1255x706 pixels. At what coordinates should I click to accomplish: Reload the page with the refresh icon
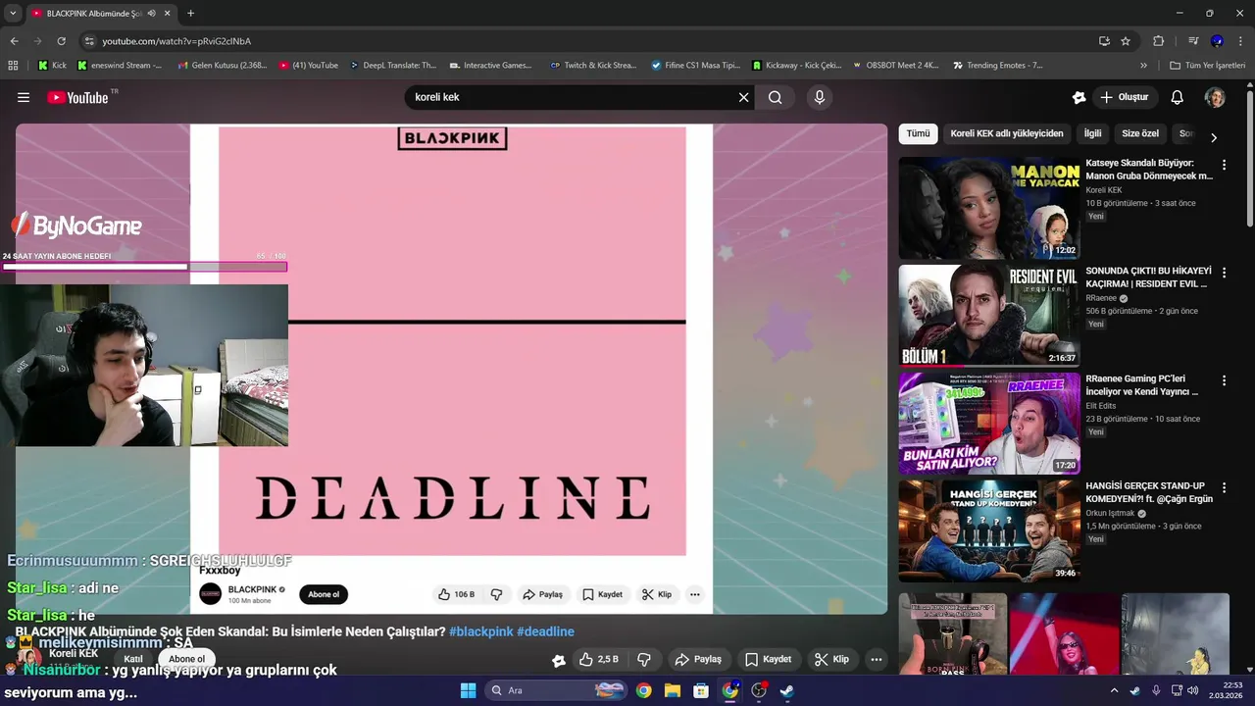(61, 41)
